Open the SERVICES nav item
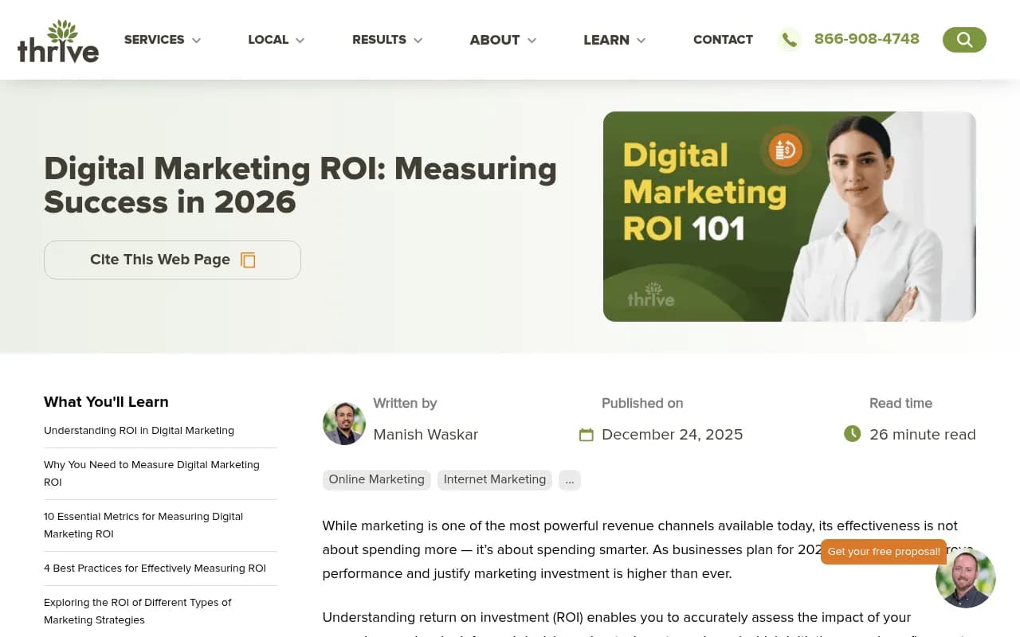This screenshot has width=1020, height=637. (155, 40)
